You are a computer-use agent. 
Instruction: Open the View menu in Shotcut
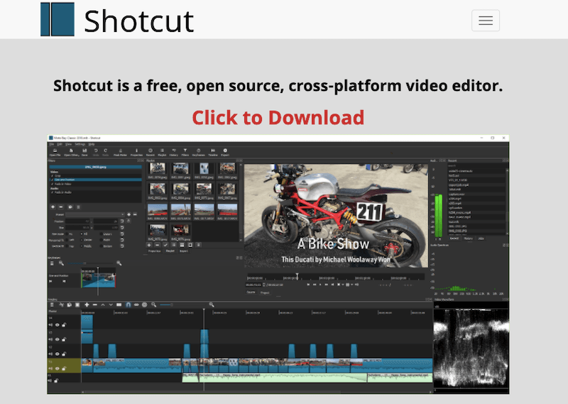click(x=68, y=144)
